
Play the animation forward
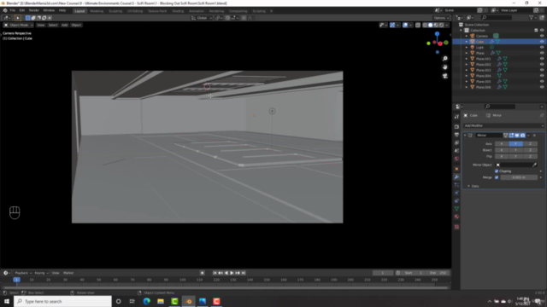point(232,273)
